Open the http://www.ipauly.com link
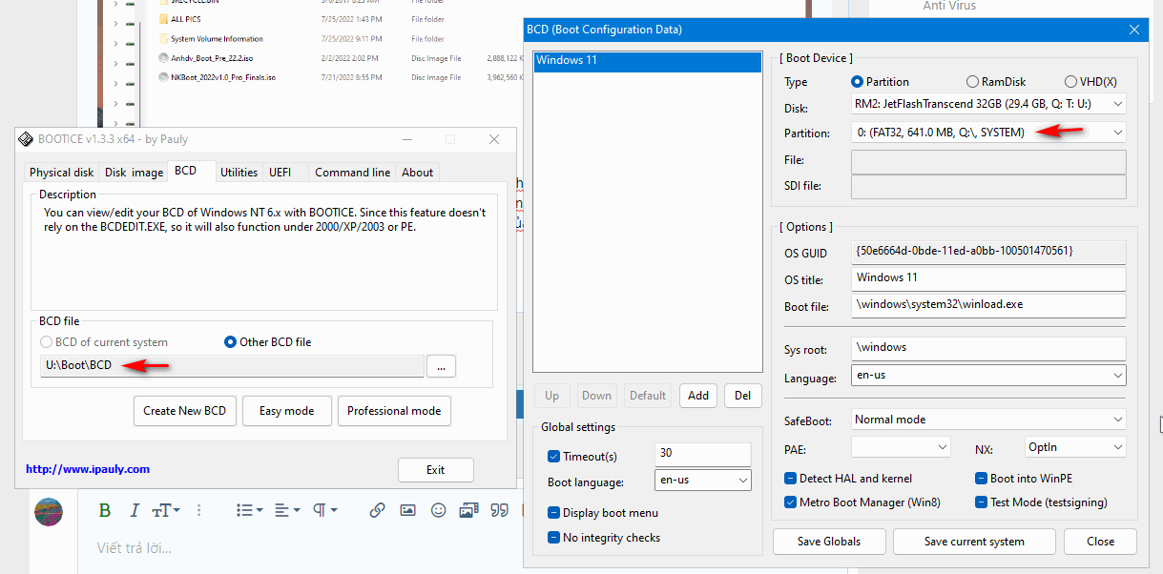This screenshot has height=574, width=1163. click(x=88, y=469)
